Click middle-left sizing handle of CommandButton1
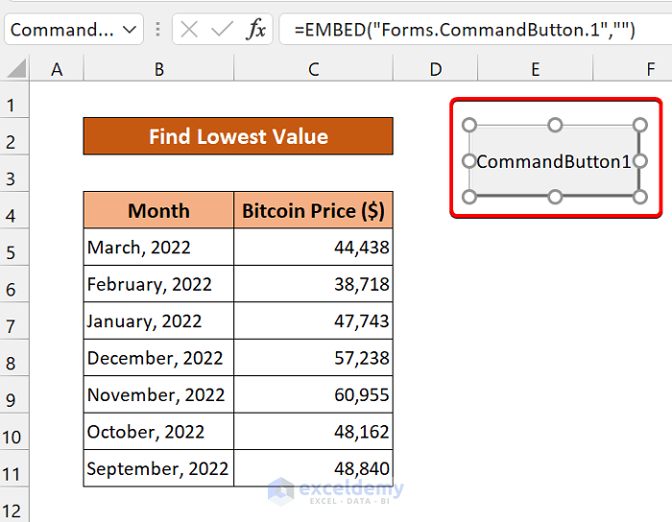The image size is (672, 522). (469, 161)
